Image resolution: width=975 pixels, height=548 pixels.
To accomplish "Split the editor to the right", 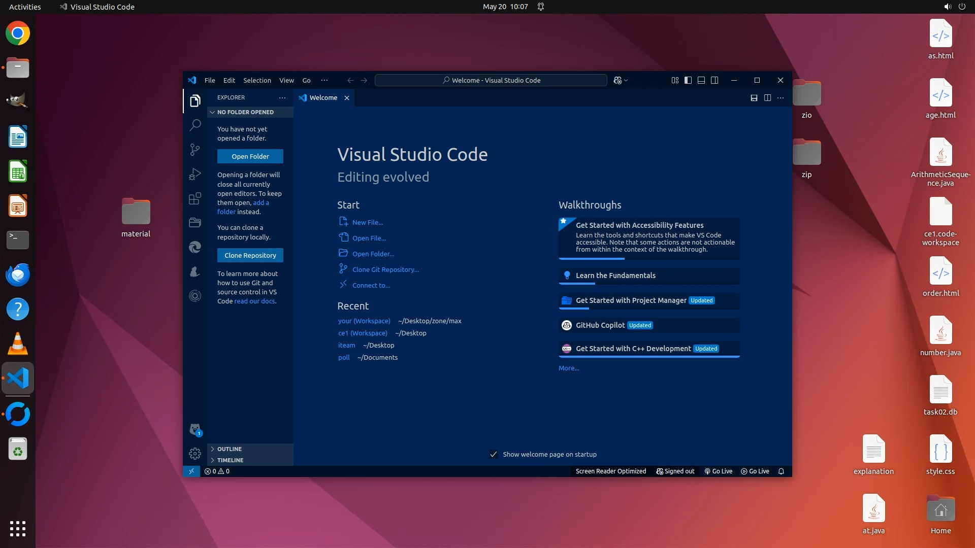I will point(767,98).
